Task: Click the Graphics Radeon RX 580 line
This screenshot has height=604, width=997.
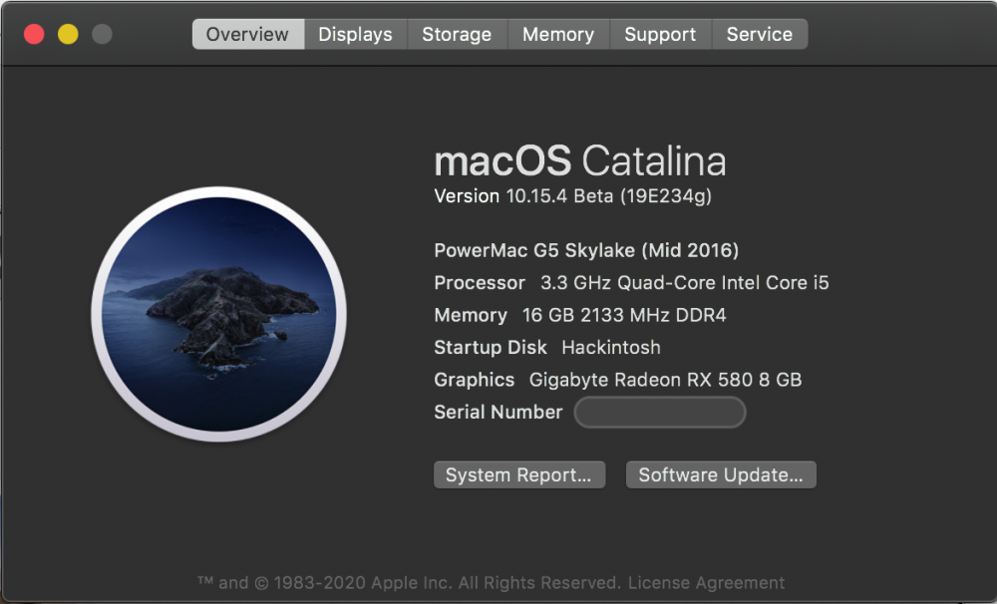Action: 618,380
